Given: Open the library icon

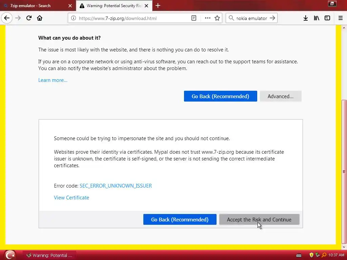Looking at the screenshot, I should (x=317, y=18).
